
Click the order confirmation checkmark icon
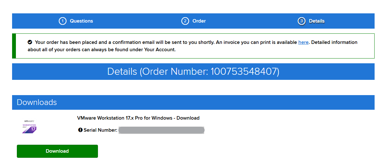(x=30, y=42)
